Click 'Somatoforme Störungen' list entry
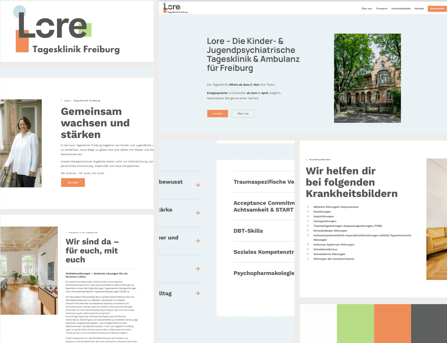 pos(329,254)
